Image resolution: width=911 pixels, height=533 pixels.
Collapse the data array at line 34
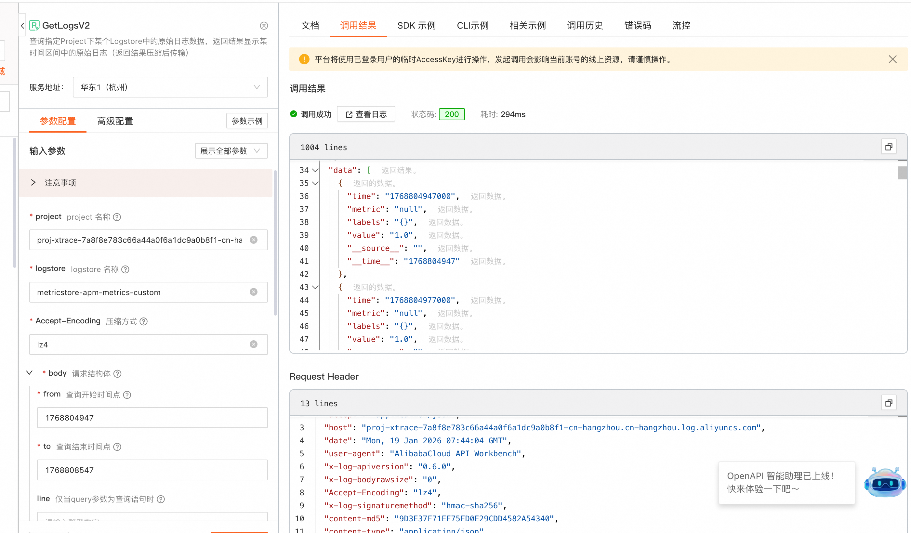315,170
